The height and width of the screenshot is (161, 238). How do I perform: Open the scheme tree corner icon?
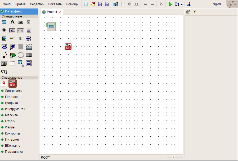(x=233, y=4)
